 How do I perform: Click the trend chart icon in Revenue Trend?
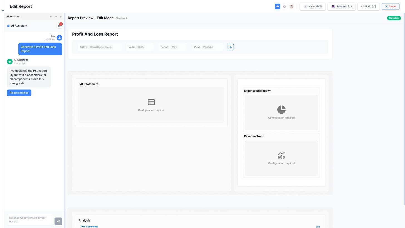tap(281, 155)
